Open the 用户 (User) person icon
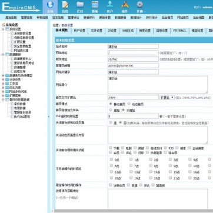This screenshot has width=213, height=213. click(x=110, y=5)
